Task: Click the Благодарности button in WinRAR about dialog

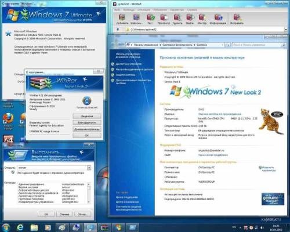Action: (87, 122)
